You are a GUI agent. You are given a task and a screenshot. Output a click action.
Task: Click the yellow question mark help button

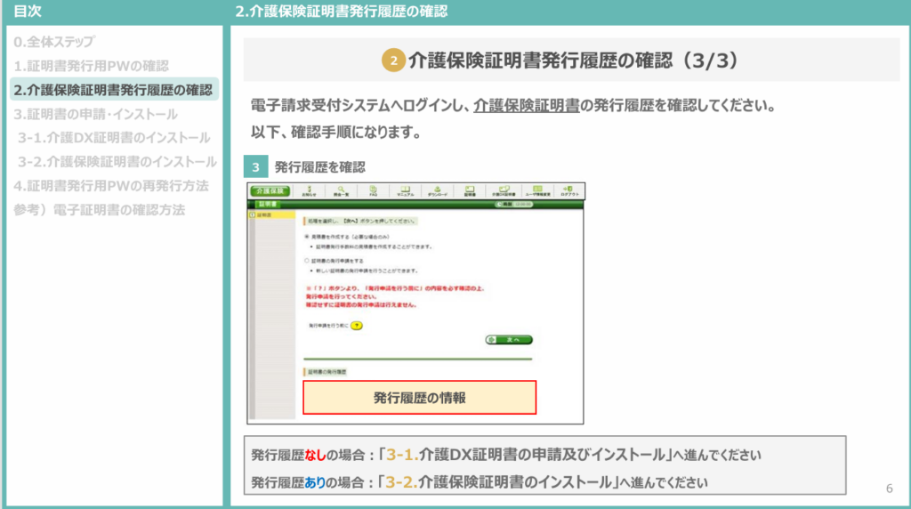pos(357,326)
